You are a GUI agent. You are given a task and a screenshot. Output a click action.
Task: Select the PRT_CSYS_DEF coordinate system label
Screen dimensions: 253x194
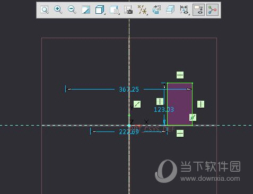152,129
